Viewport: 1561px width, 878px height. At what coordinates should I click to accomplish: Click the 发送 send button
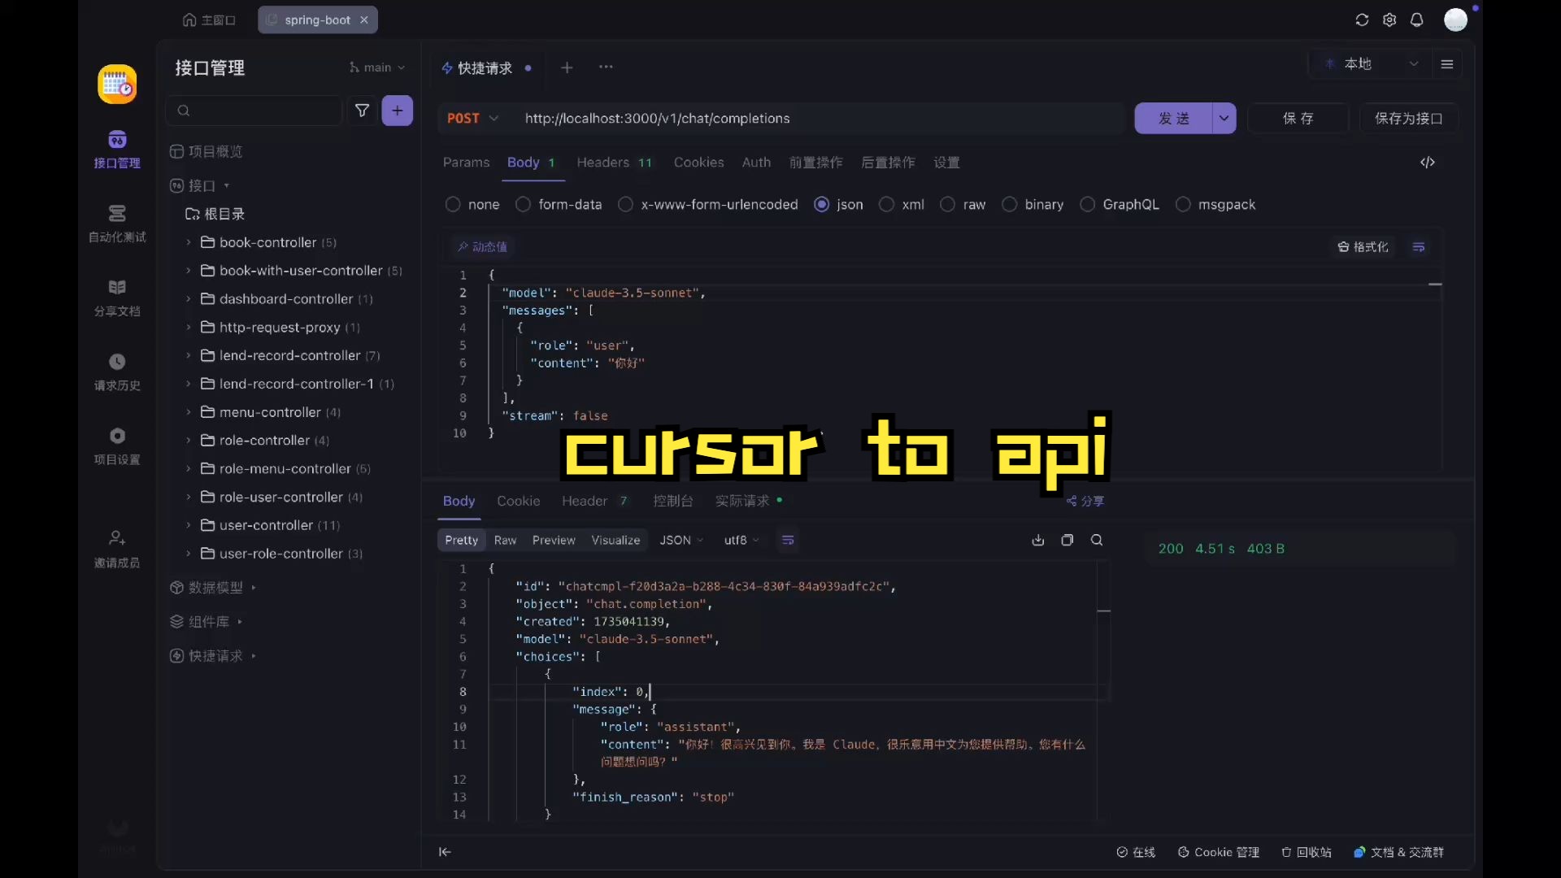tap(1173, 119)
